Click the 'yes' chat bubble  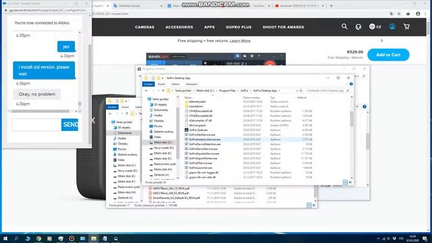coord(66,47)
